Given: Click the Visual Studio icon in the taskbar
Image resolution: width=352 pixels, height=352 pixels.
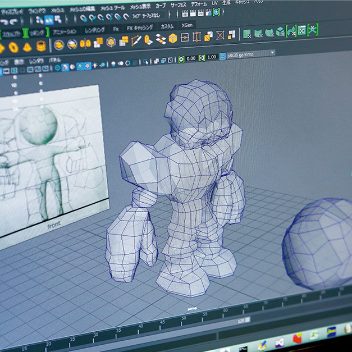Looking at the screenshot, I should [280, 343].
